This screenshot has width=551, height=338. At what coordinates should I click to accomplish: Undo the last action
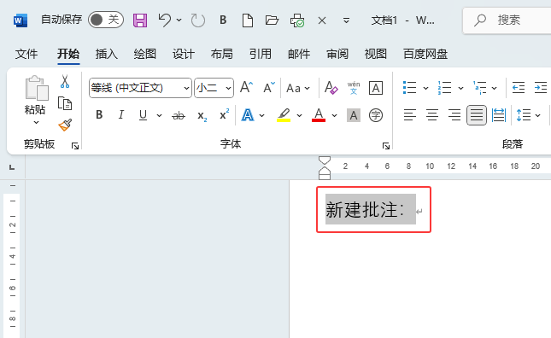pos(165,20)
